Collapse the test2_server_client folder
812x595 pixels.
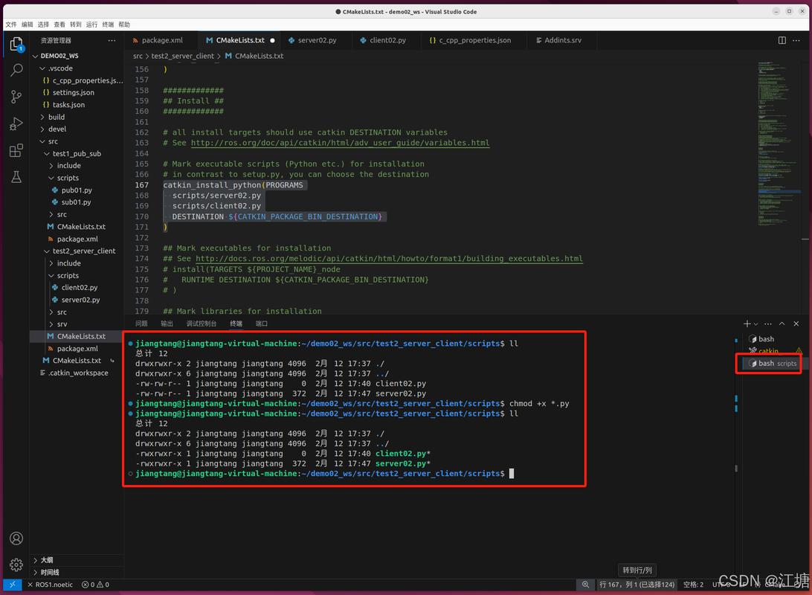tap(77, 251)
